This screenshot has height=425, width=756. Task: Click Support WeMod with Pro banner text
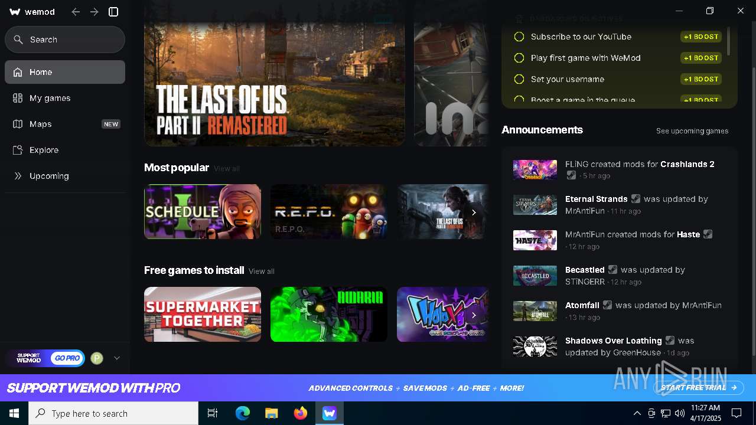click(x=93, y=388)
